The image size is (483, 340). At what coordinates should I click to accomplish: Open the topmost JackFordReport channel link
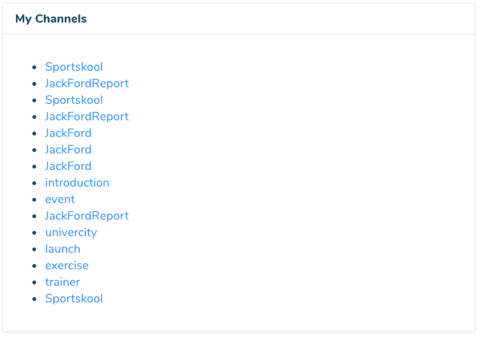coord(87,83)
